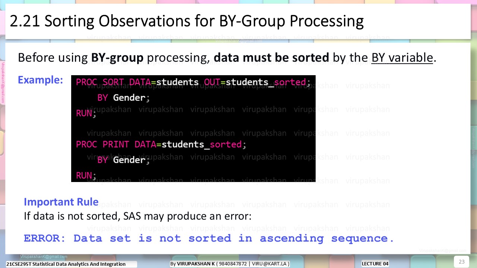Select the 'Example:' label

click(x=41, y=80)
